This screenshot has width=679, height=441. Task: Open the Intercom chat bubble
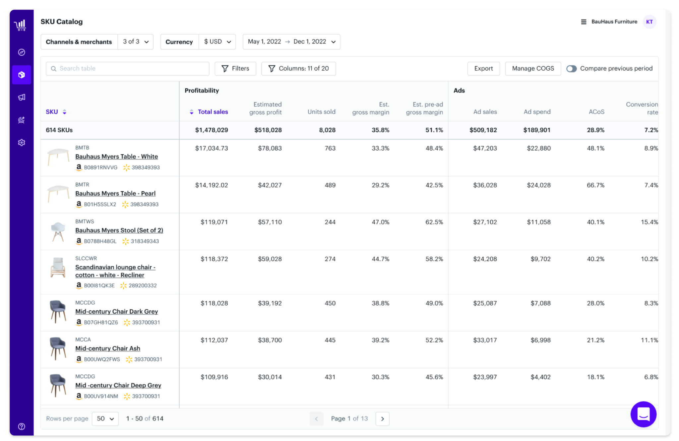pyautogui.click(x=643, y=414)
